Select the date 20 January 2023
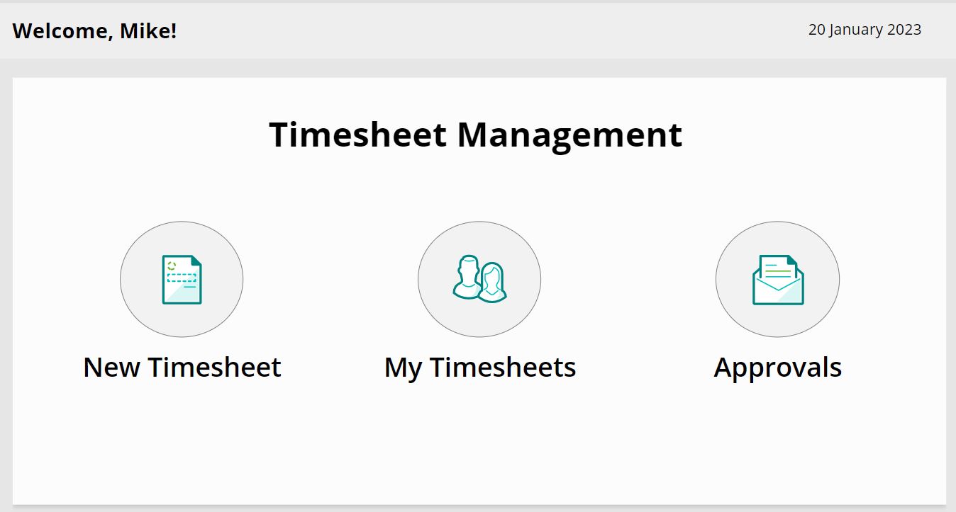956x512 pixels. 865,30
